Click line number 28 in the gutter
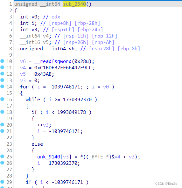The width and height of the screenshot is (182, 188). pyautogui.click(x=9, y=176)
